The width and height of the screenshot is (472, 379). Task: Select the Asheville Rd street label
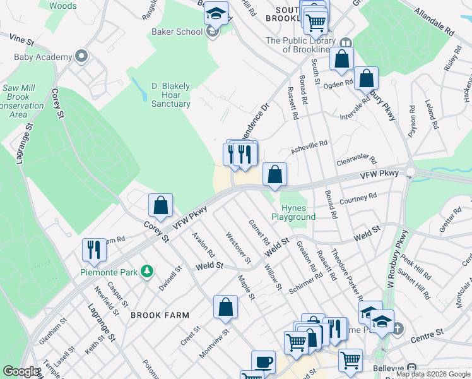point(309,147)
